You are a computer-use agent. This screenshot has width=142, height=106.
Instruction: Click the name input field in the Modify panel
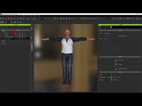point(122,34)
